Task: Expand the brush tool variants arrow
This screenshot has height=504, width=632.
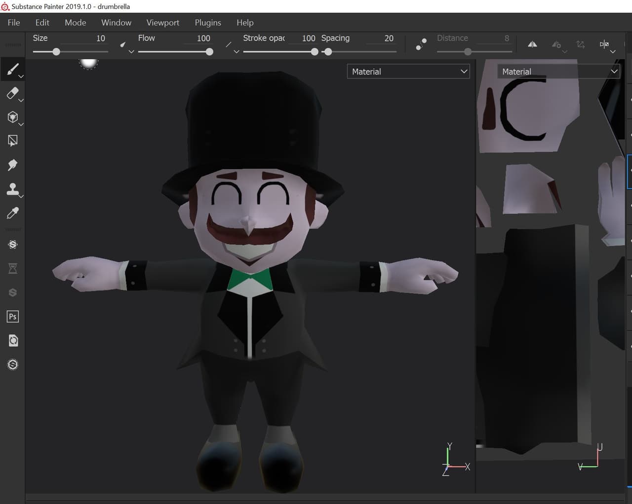Action: pos(21,76)
